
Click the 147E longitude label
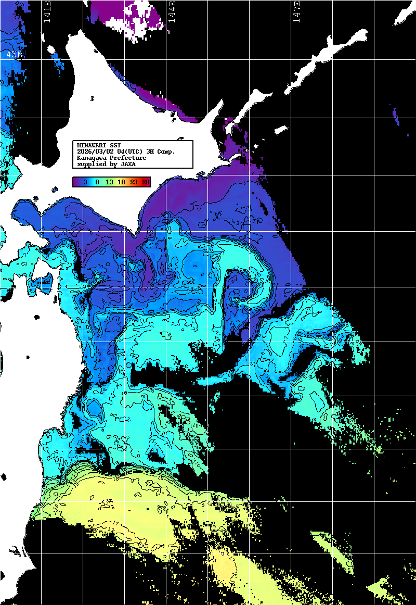pos(296,11)
